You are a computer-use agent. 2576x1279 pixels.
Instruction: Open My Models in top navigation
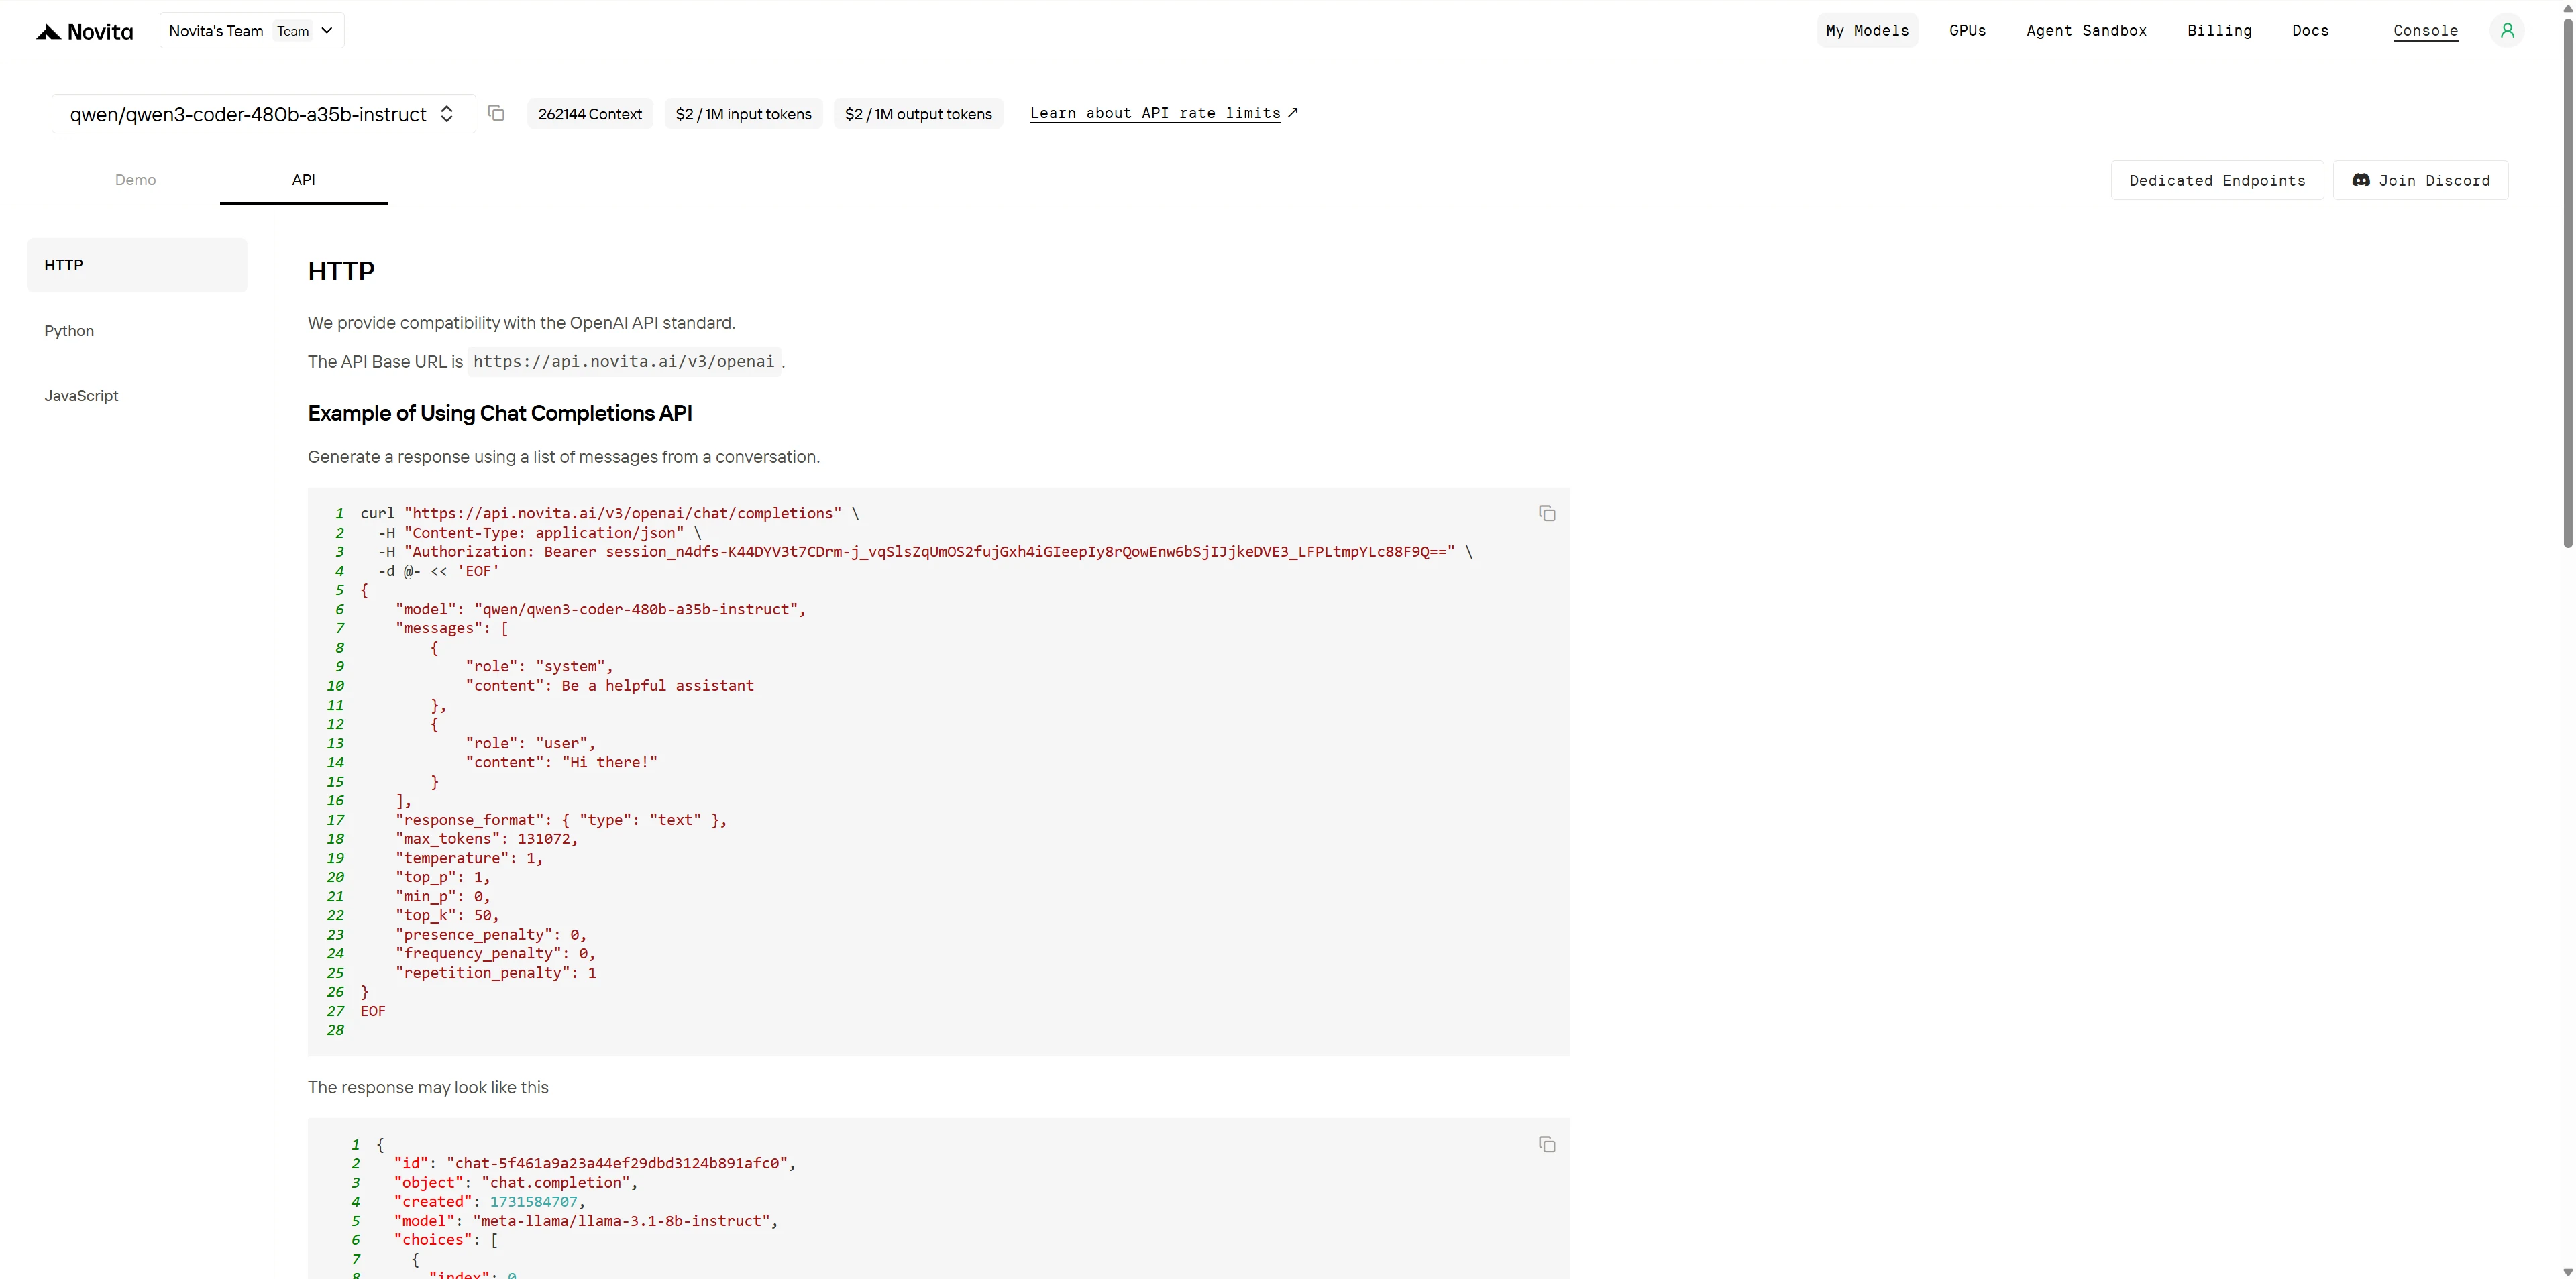pos(1867,31)
